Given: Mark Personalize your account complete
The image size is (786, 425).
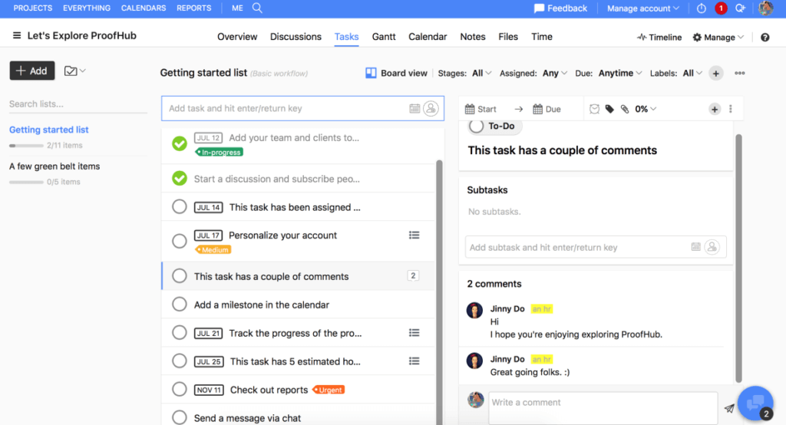Looking at the screenshot, I should 180,241.
